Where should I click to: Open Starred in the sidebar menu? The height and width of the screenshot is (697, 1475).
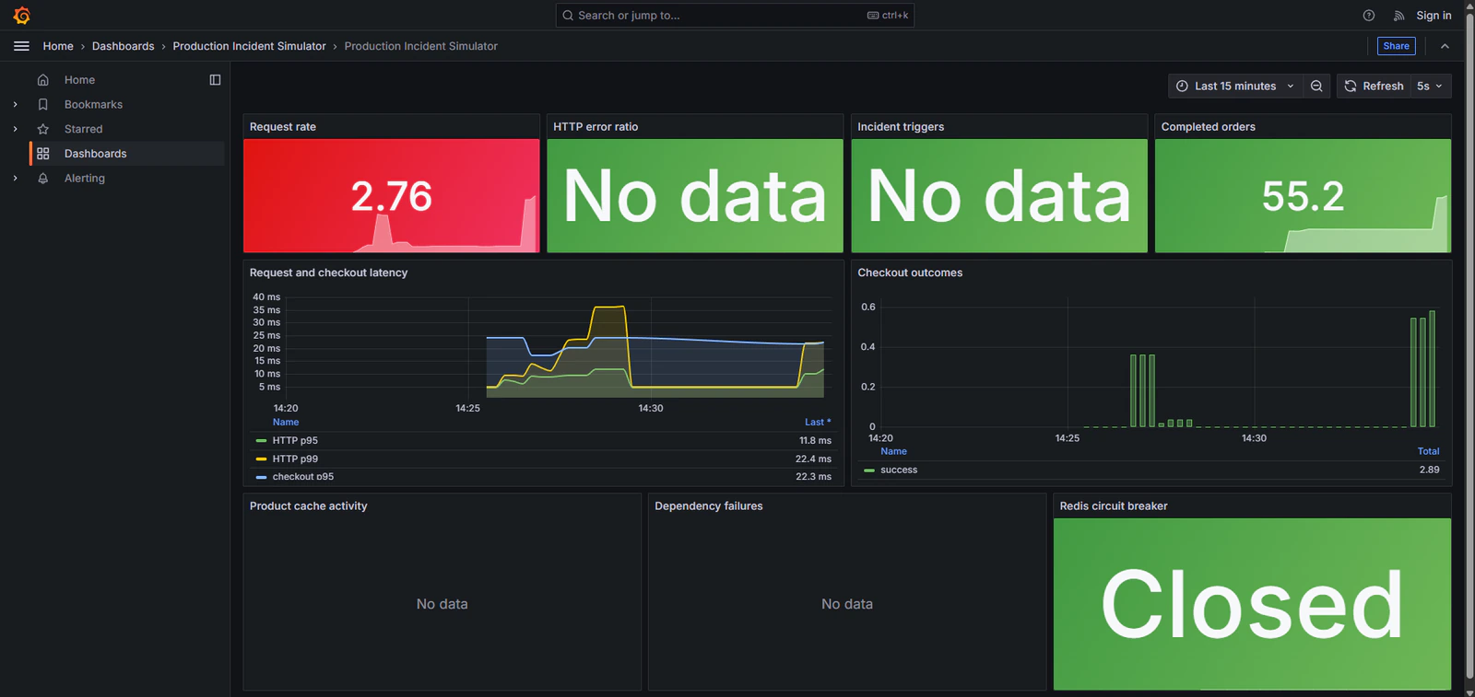click(x=83, y=129)
